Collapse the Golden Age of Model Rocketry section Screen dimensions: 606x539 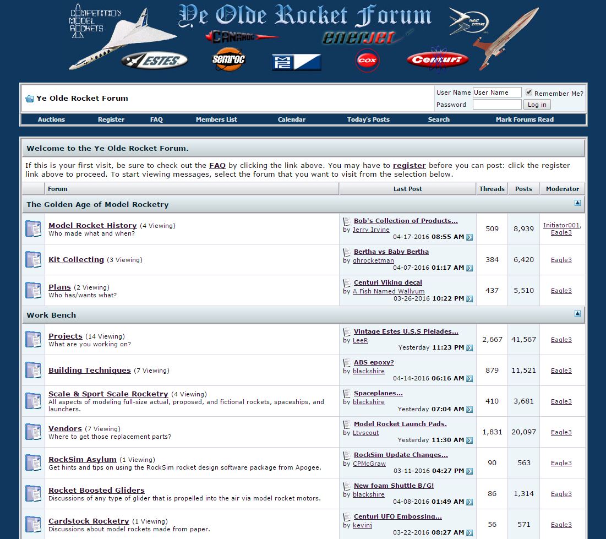pos(577,203)
